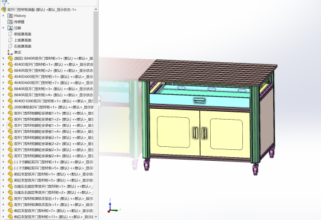321x220 pixels.
Task: Click the panel collapse handle beside feature tree
Action: [99, 101]
